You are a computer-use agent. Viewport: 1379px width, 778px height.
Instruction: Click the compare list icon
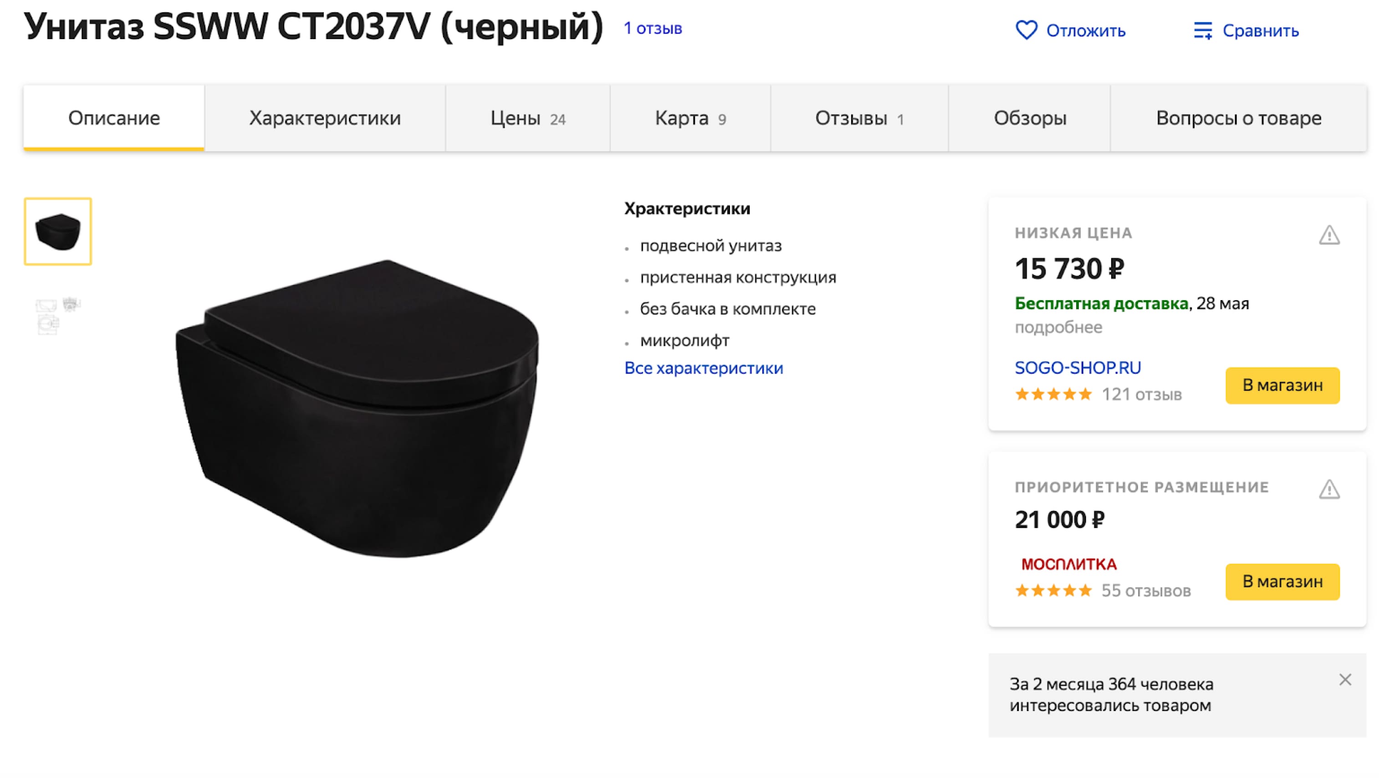point(1202,31)
